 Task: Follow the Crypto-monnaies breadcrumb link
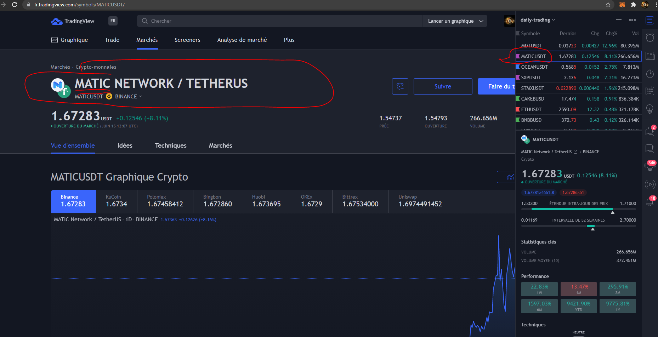(x=96, y=67)
